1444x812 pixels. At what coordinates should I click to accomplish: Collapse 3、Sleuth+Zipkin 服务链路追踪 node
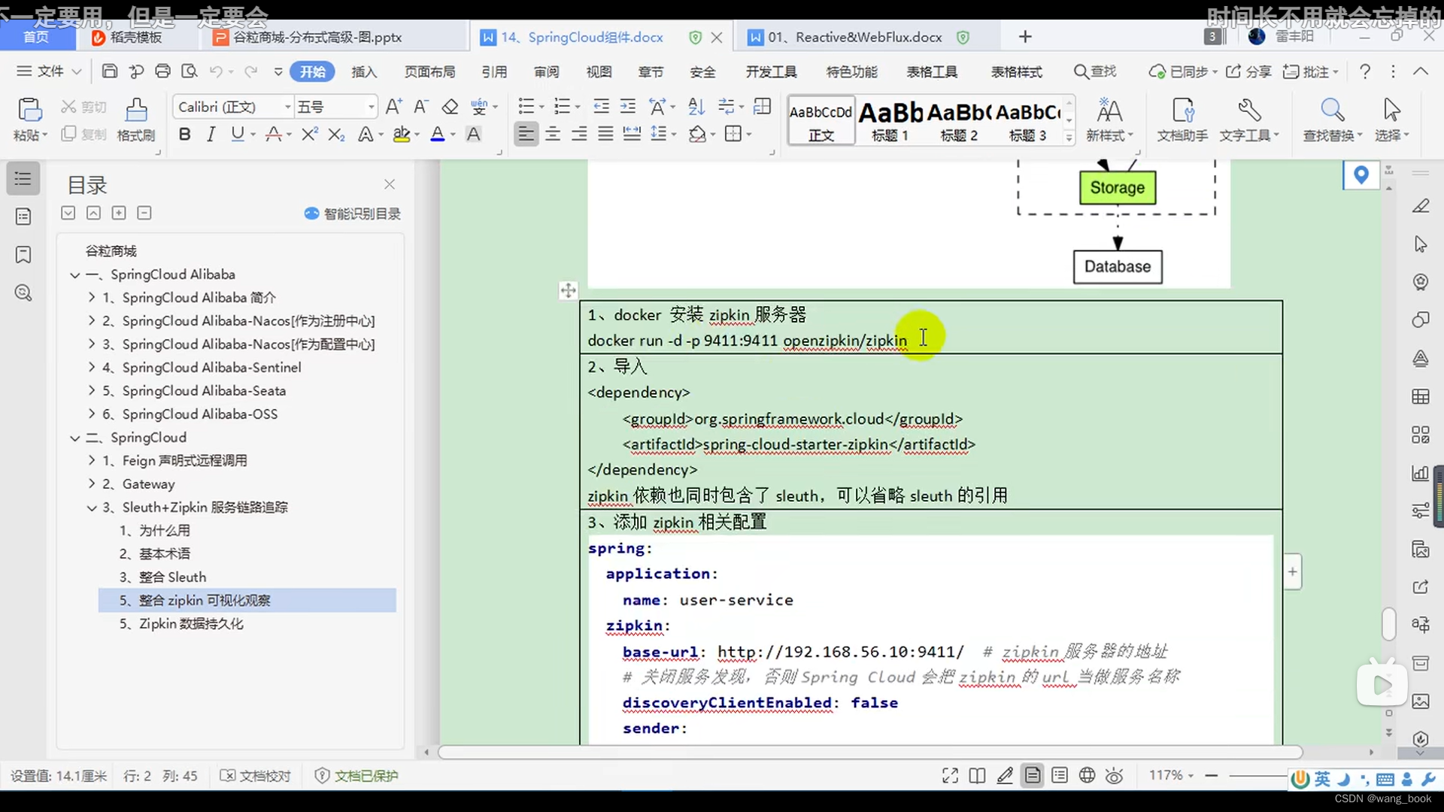pos(92,507)
